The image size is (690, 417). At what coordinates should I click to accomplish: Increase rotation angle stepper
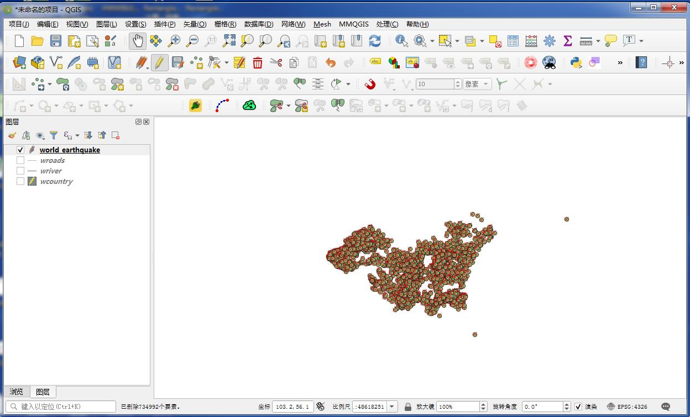[566, 404]
